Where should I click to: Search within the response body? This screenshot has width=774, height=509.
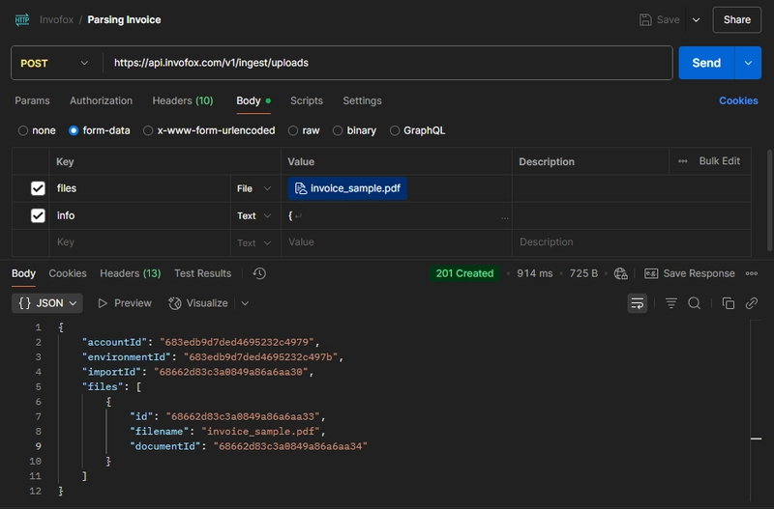click(694, 303)
